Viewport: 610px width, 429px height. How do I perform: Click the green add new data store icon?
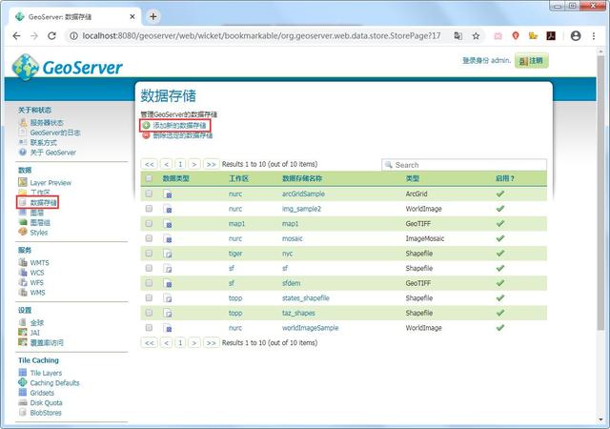coord(146,125)
